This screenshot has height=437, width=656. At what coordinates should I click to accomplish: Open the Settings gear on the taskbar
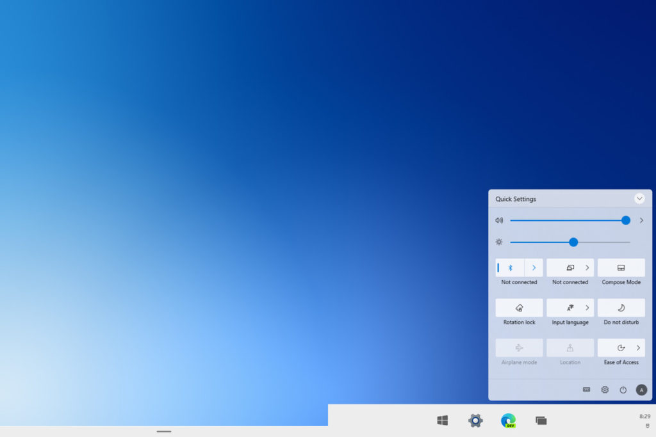475,420
